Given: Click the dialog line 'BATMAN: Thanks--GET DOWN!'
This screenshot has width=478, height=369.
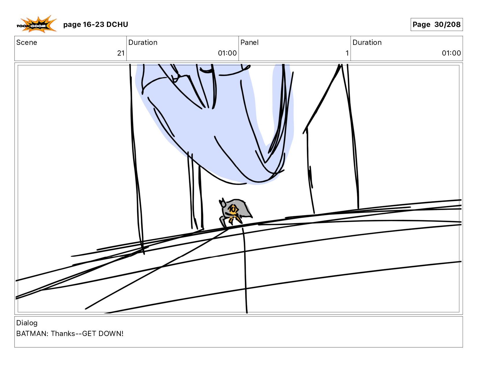Looking at the screenshot, I should pos(70,334).
